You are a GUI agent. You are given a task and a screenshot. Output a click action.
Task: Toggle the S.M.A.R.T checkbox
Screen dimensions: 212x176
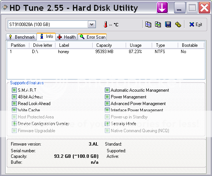coord(15,90)
